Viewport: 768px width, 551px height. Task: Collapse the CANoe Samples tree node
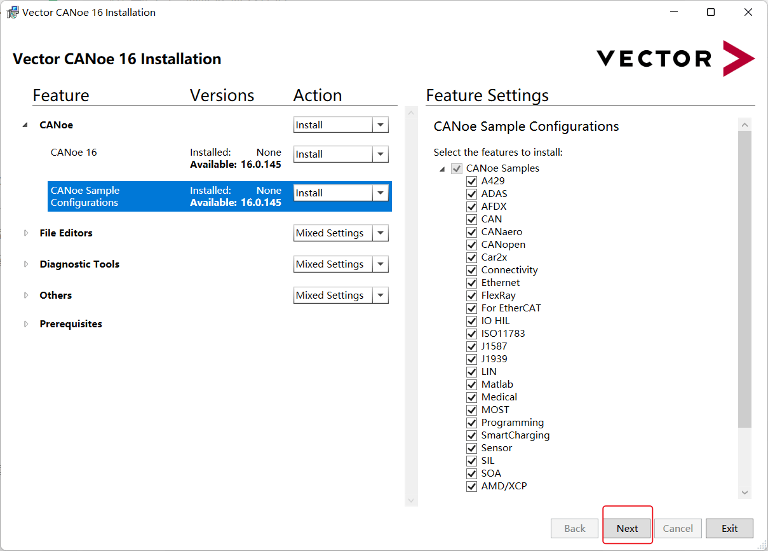click(442, 169)
